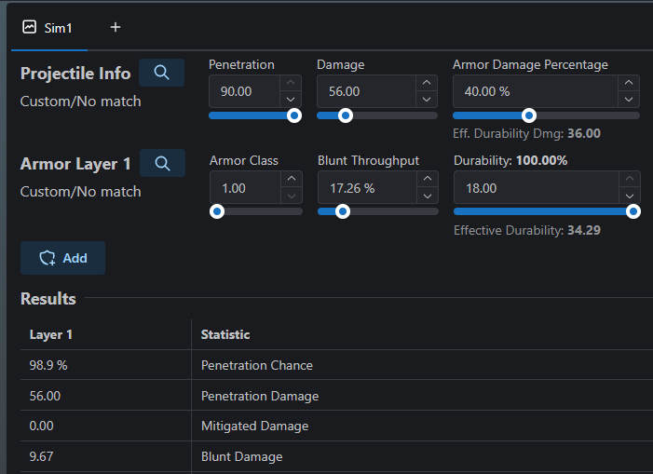
Task: Increase the Damage value with up arrow
Action: (x=427, y=83)
